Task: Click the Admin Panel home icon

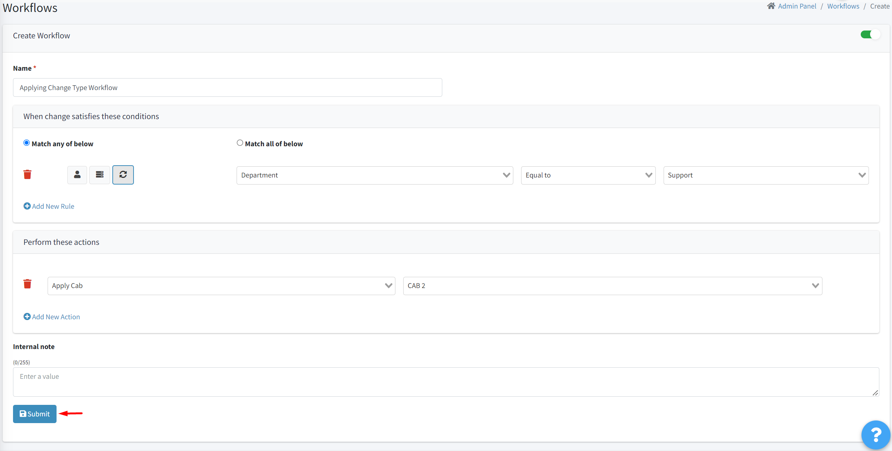Action: tap(771, 6)
